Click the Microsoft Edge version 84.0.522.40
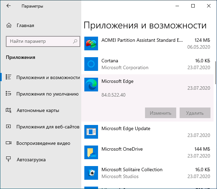This screenshot has height=189, width=217. tap(113, 95)
